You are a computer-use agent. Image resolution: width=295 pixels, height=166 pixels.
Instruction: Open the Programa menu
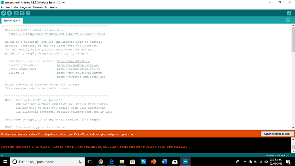[x=25, y=7]
